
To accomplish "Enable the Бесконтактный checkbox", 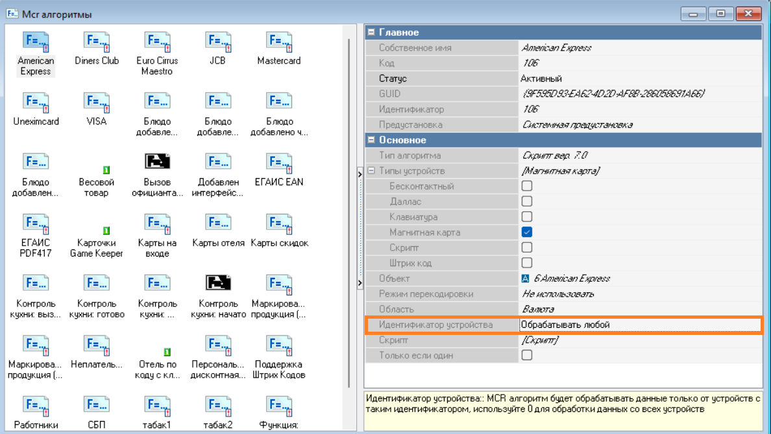I will point(527,186).
